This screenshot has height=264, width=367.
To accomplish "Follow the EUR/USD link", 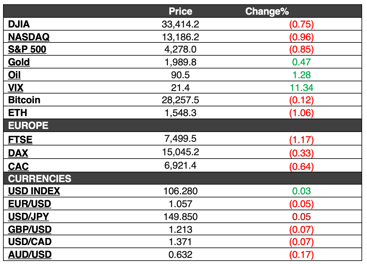I will 30,204.
